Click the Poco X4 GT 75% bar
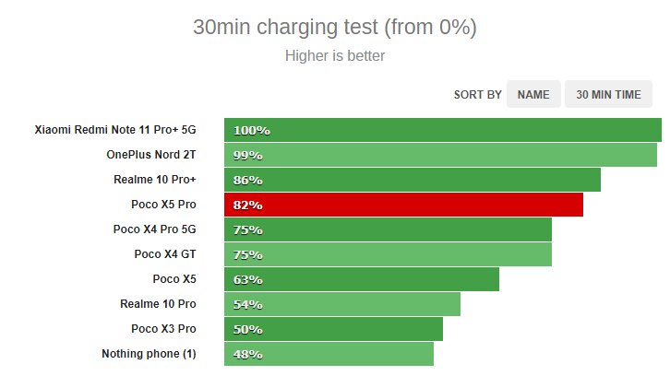 [x=388, y=254]
